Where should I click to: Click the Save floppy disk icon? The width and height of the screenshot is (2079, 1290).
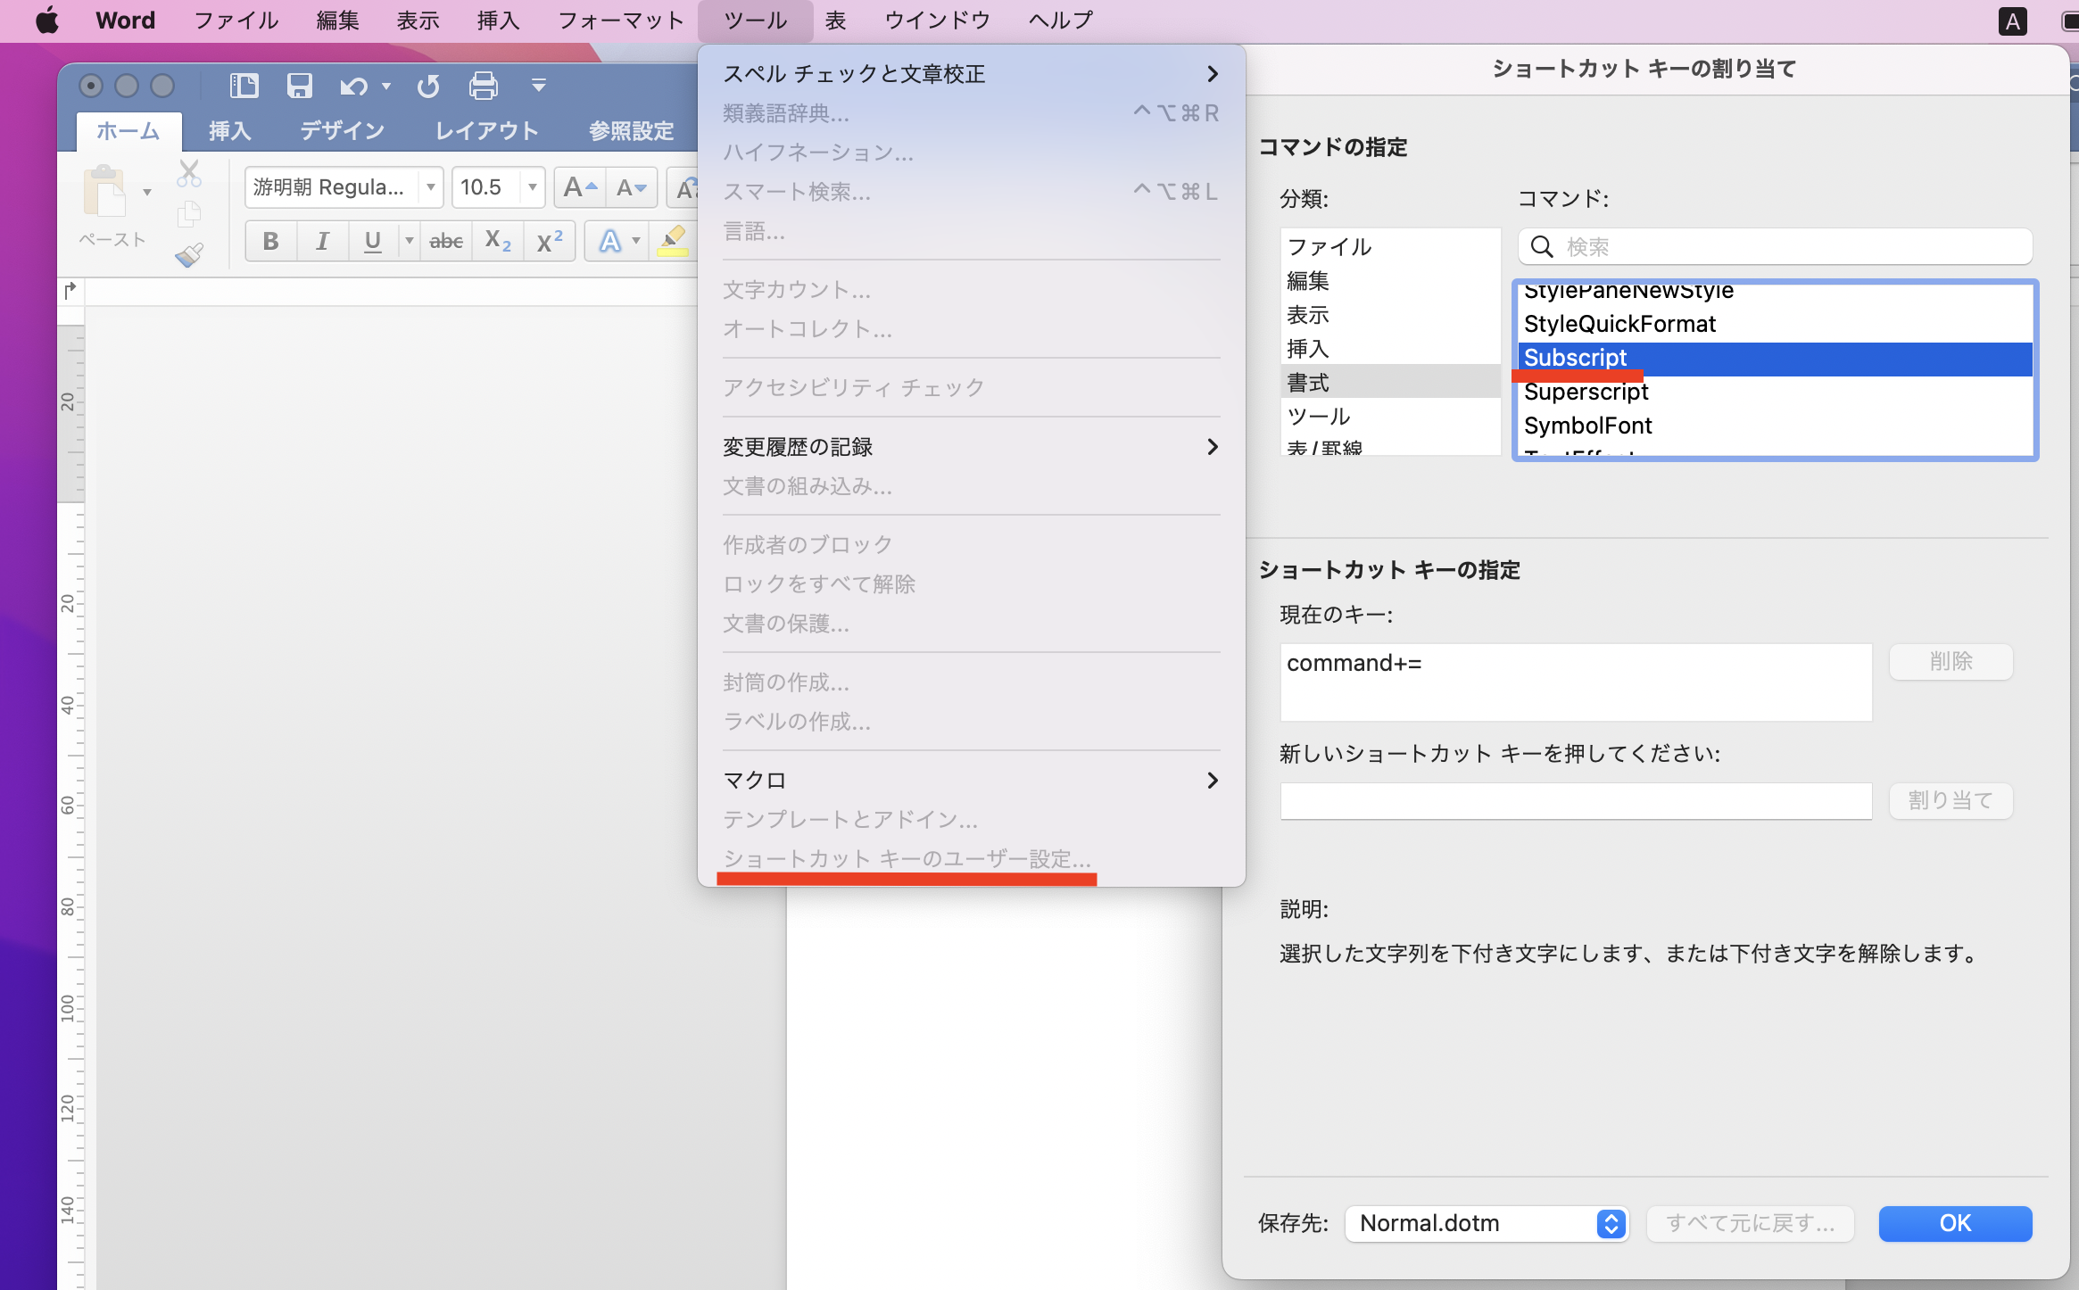coord(299,86)
